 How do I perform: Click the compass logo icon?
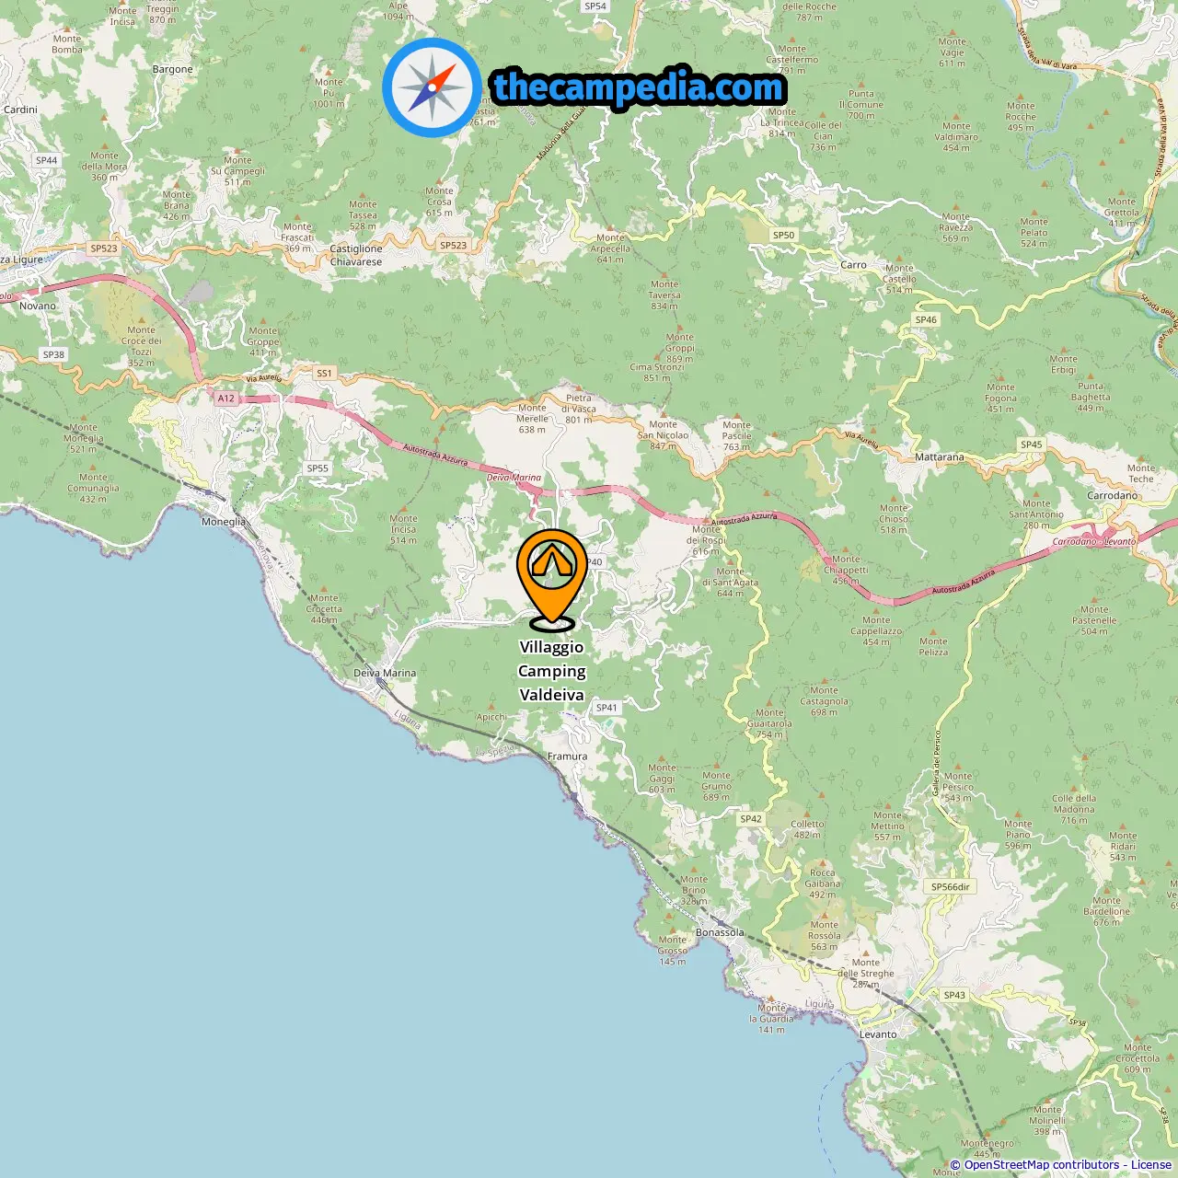(432, 88)
